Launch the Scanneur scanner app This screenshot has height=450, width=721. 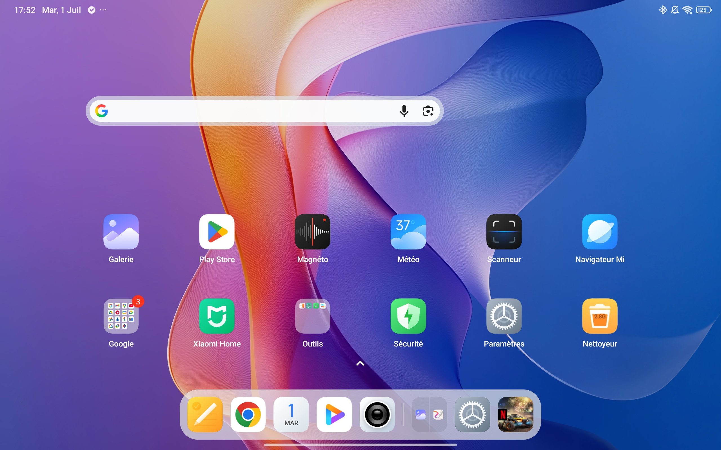504,232
